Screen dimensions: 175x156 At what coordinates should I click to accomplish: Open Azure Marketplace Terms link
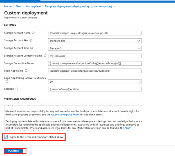click(x=65, y=115)
